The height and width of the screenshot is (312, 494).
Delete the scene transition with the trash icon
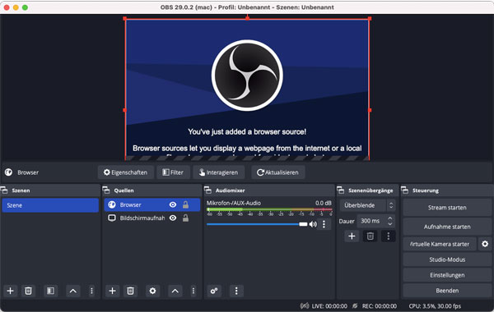(370, 236)
